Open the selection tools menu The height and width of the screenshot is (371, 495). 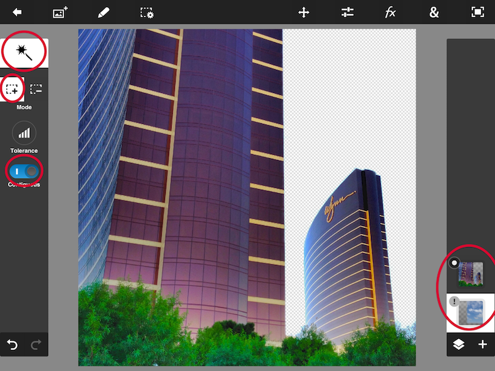147,13
